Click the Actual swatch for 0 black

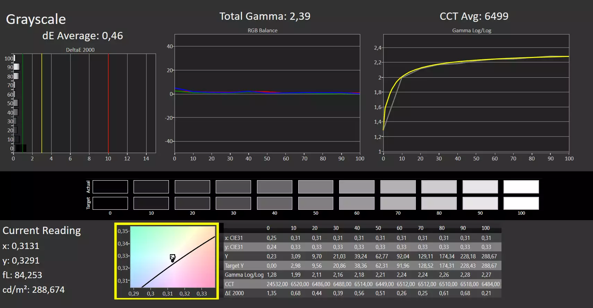click(x=110, y=187)
